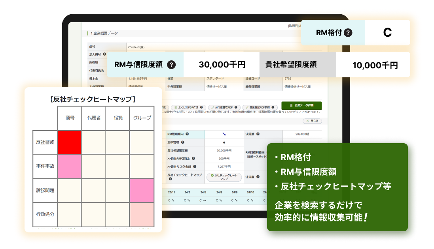Screen dimensions: 434x249
Task: Click the よくばりPDF作成 button
Action: pos(189,107)
